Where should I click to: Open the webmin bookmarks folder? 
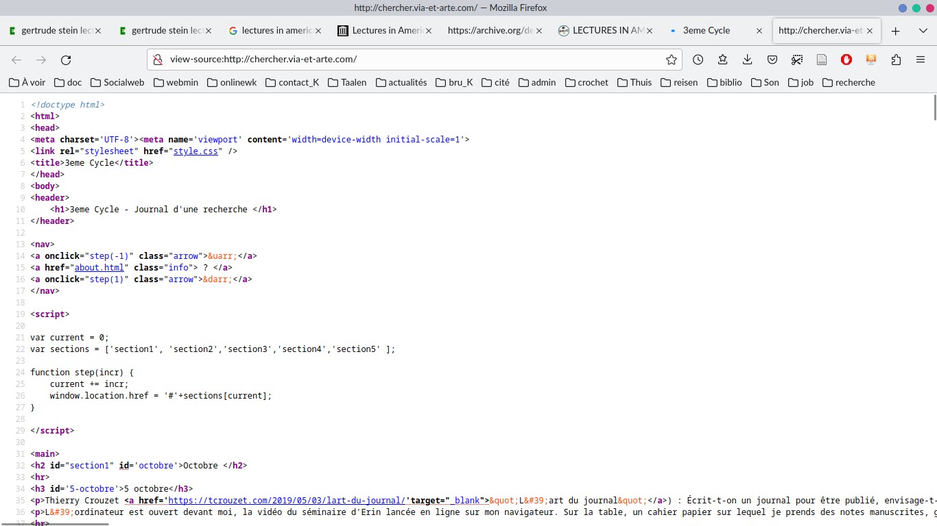(176, 82)
